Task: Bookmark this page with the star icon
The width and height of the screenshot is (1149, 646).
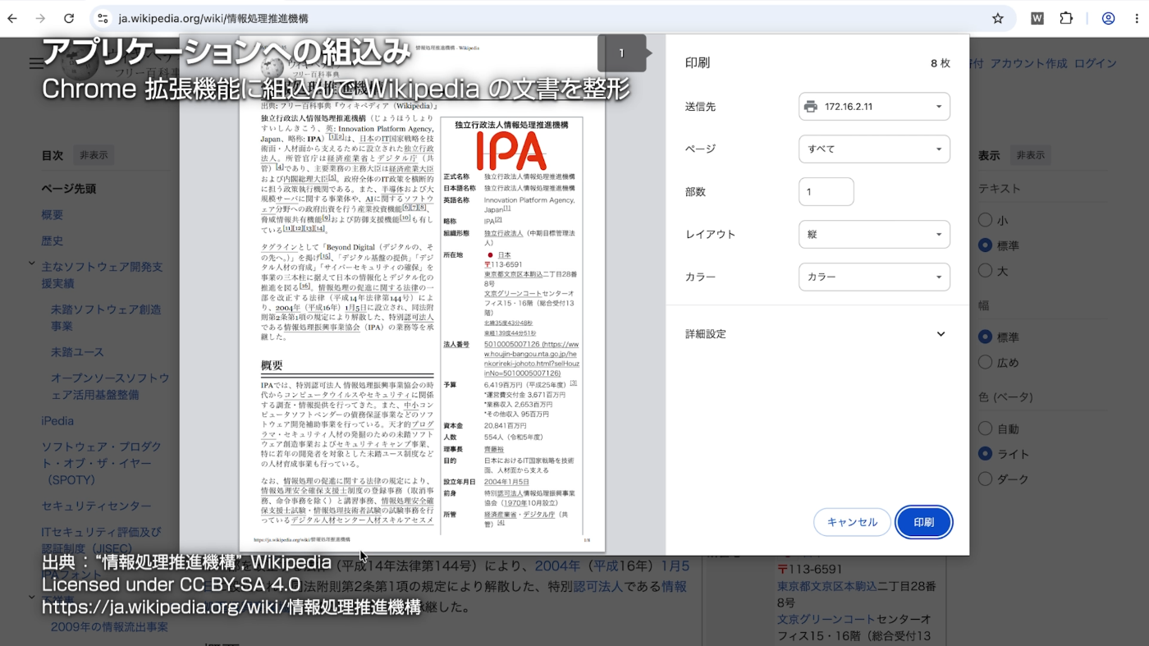Action: click(x=998, y=18)
